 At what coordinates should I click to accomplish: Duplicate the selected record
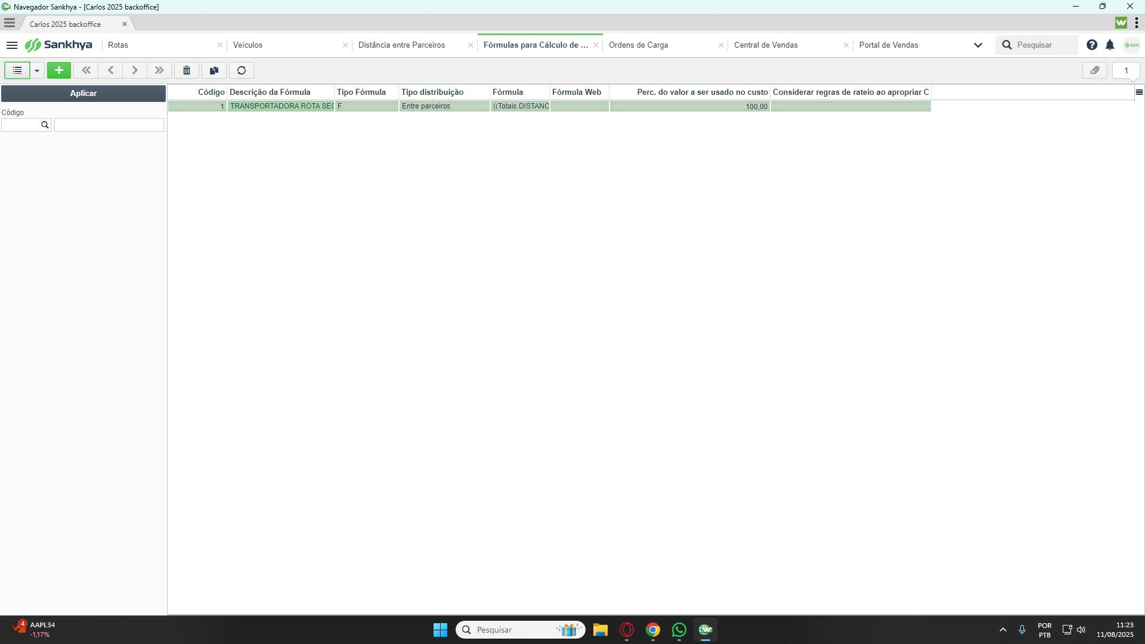point(214,70)
